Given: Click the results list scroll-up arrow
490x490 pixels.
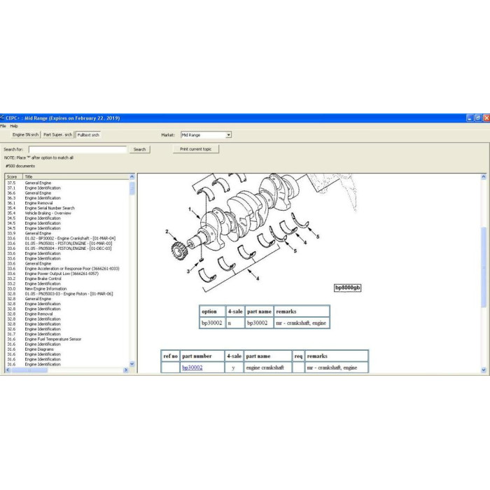Looking at the screenshot, I should pos(132,176).
